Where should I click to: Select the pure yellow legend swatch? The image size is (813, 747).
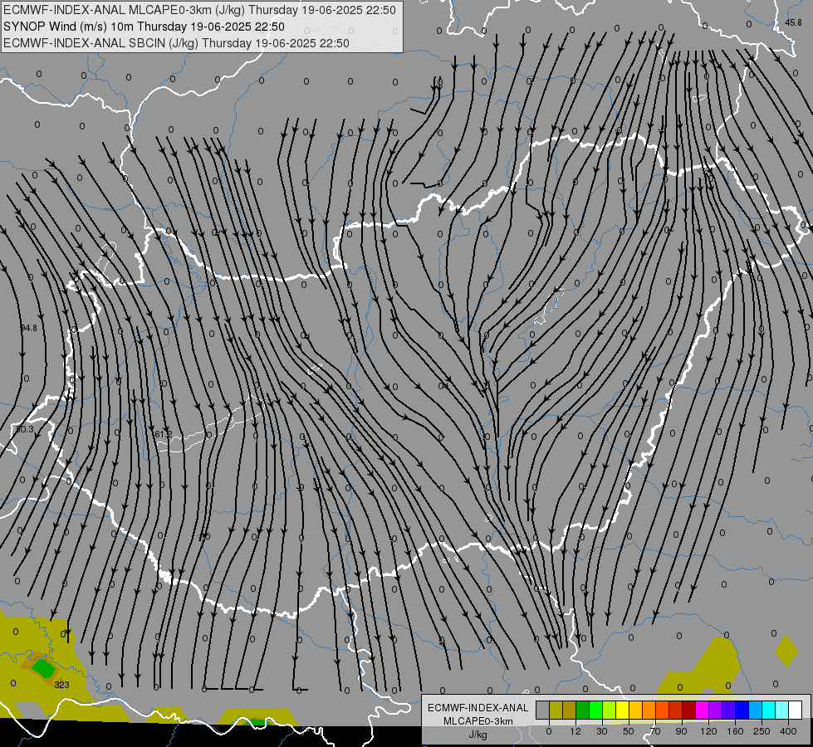click(x=622, y=710)
